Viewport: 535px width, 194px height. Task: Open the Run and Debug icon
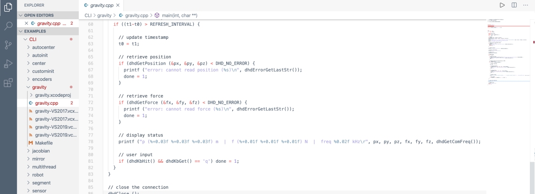tap(8, 64)
